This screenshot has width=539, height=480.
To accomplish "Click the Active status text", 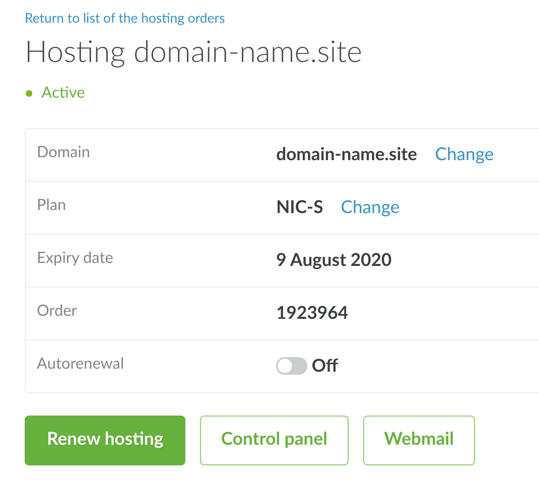I will pos(63,93).
